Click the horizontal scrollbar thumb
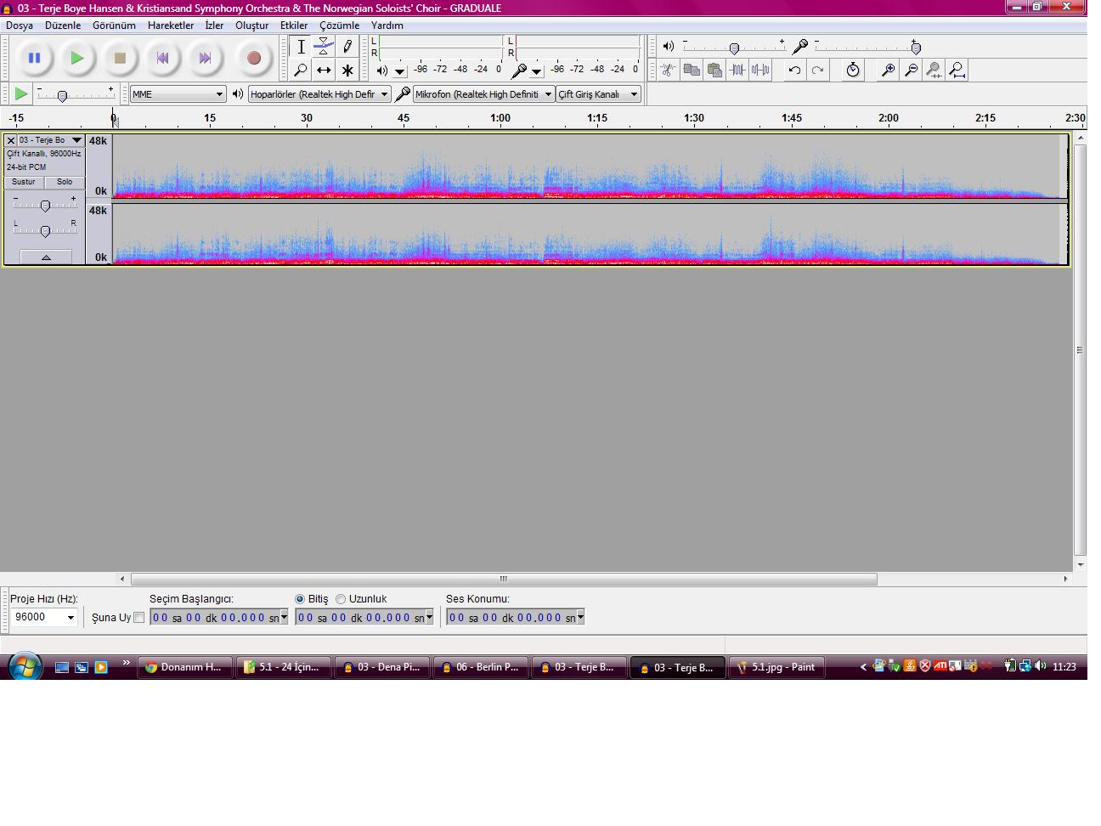The image size is (1101, 826). 504,579
